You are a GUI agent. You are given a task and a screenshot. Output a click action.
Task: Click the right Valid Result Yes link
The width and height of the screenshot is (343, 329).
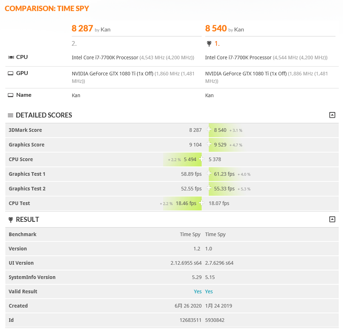tap(209, 291)
